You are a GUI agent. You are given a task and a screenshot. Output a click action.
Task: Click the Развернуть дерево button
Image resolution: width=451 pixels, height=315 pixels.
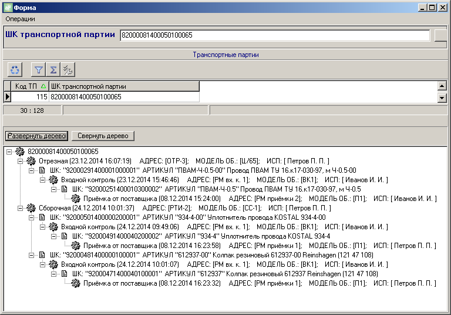[37, 136]
